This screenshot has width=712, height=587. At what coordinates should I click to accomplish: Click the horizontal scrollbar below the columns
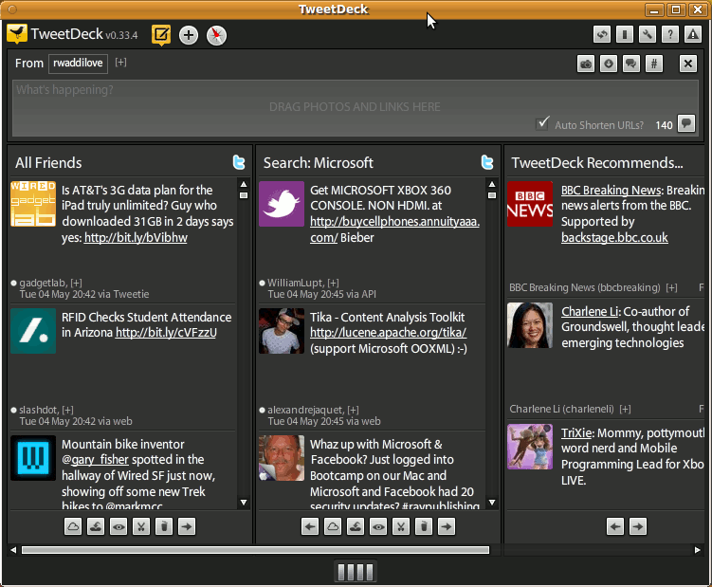point(254,549)
